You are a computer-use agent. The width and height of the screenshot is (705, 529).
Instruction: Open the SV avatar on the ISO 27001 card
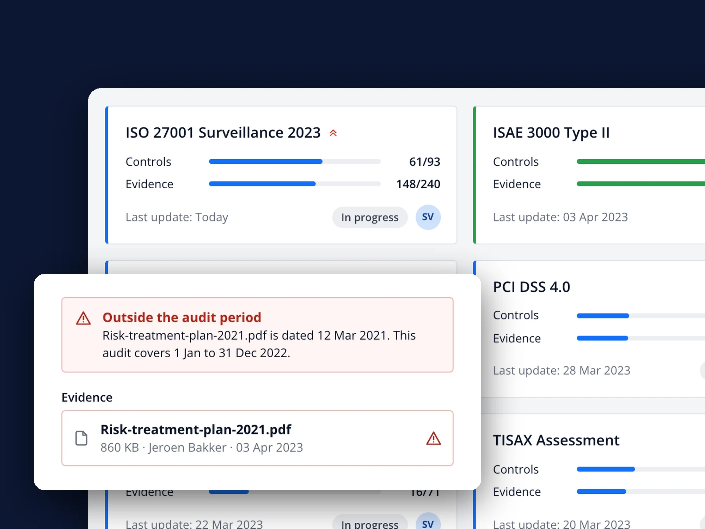(428, 217)
